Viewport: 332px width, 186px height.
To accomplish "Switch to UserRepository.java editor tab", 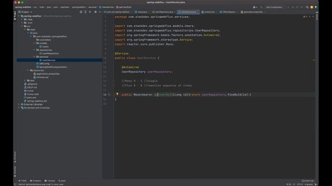I will point(164,12).
